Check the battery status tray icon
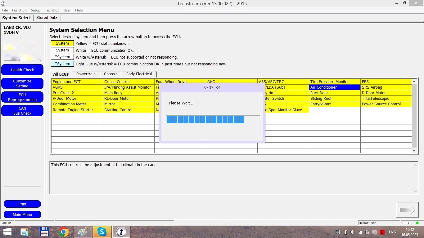 pyautogui.click(x=345, y=232)
